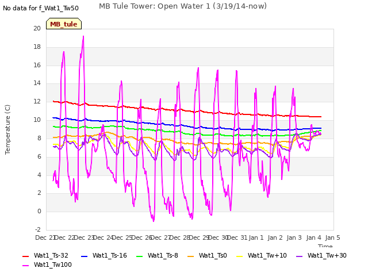This screenshot has height=276, width=368.
Task: Click the chart title MB Tule Tower
Action: [183, 6]
